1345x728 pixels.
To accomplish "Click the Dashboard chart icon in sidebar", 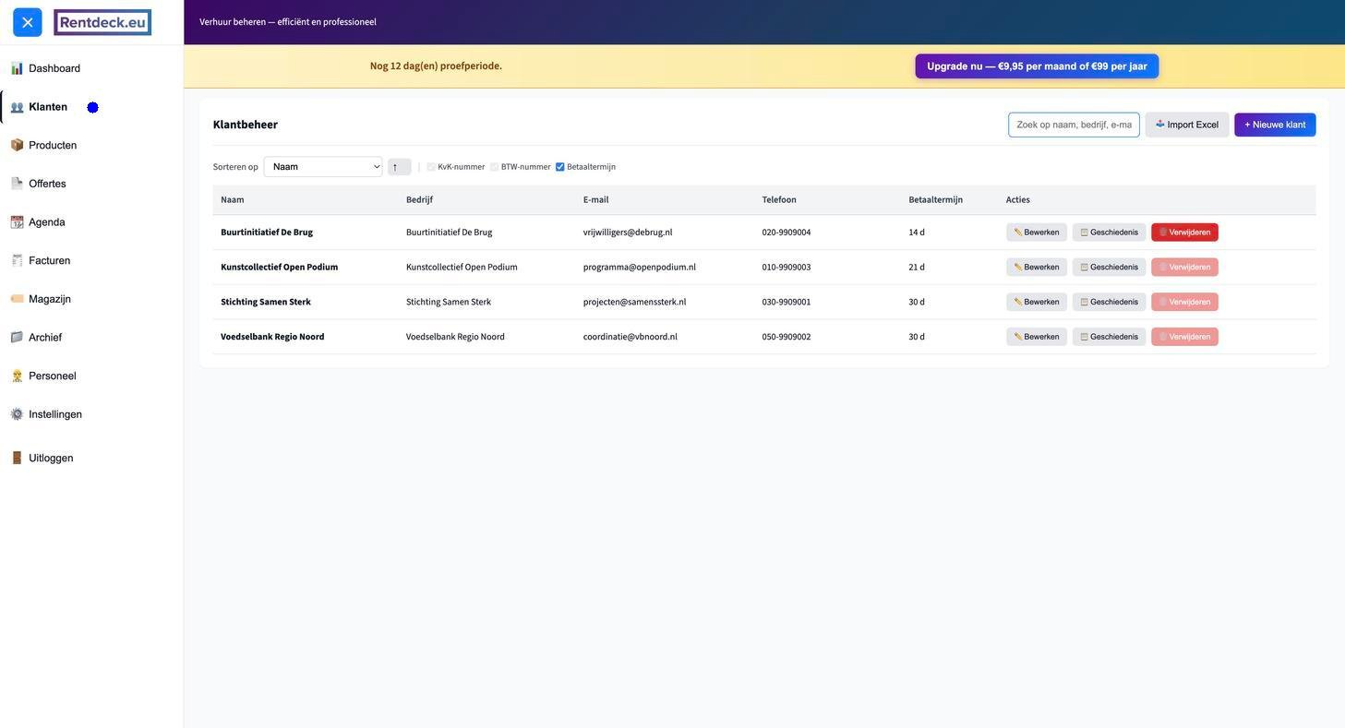I will click(17, 68).
